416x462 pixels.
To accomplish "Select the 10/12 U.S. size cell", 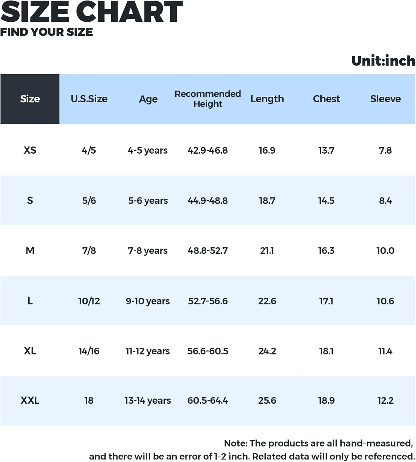I will tap(89, 301).
